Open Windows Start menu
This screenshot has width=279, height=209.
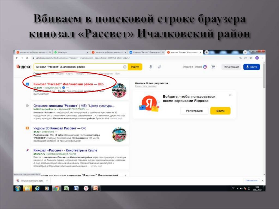point(18,188)
